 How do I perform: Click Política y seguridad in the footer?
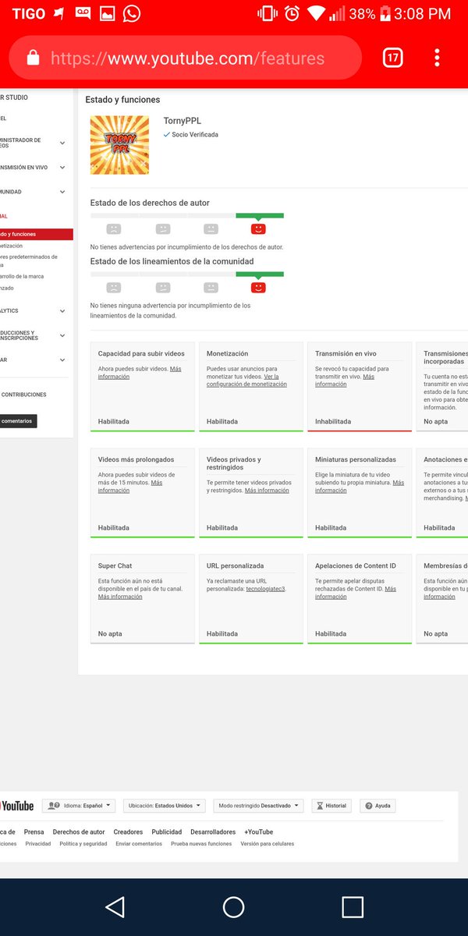tap(83, 844)
